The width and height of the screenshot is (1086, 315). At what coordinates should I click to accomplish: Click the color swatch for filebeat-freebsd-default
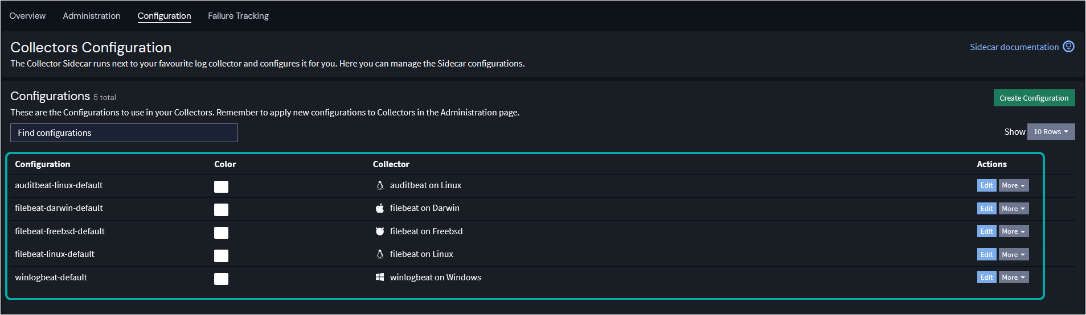221,233
